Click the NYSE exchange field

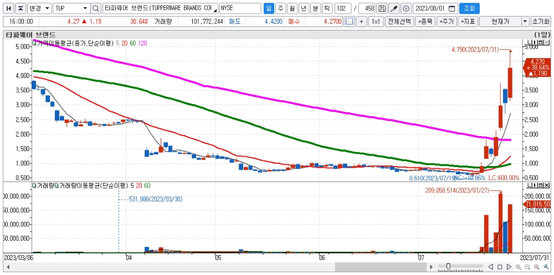pos(240,8)
